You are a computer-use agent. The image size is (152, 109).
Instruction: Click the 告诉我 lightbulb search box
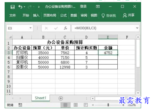point(109,15)
